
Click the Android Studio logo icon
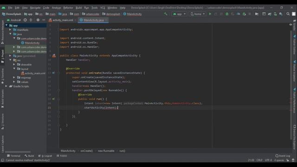(4, 8)
